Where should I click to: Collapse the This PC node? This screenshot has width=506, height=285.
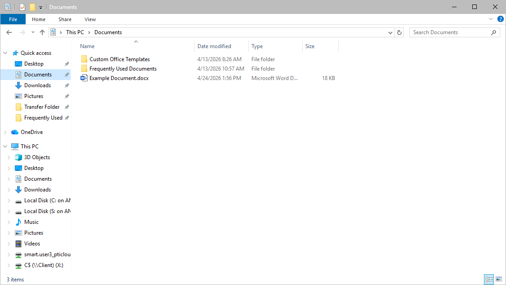tap(5, 147)
